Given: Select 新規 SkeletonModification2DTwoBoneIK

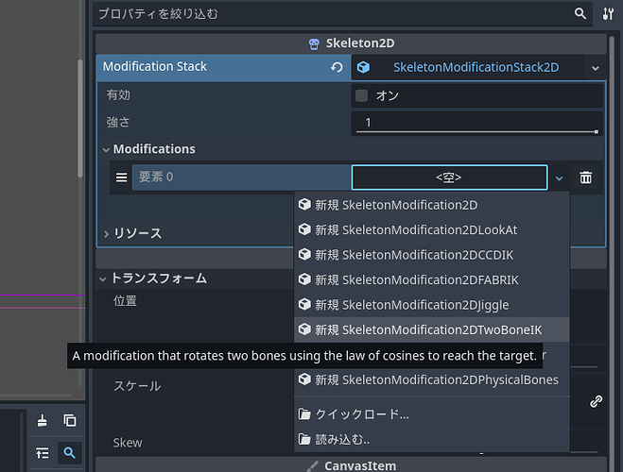Looking at the screenshot, I should pos(431,329).
